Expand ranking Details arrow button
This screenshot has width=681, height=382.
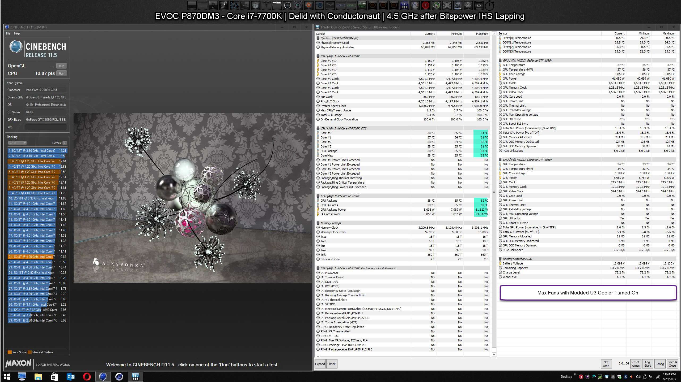(x=65, y=143)
